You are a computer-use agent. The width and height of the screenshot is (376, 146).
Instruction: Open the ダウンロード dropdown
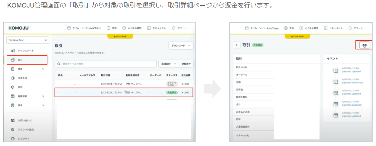tap(181, 45)
